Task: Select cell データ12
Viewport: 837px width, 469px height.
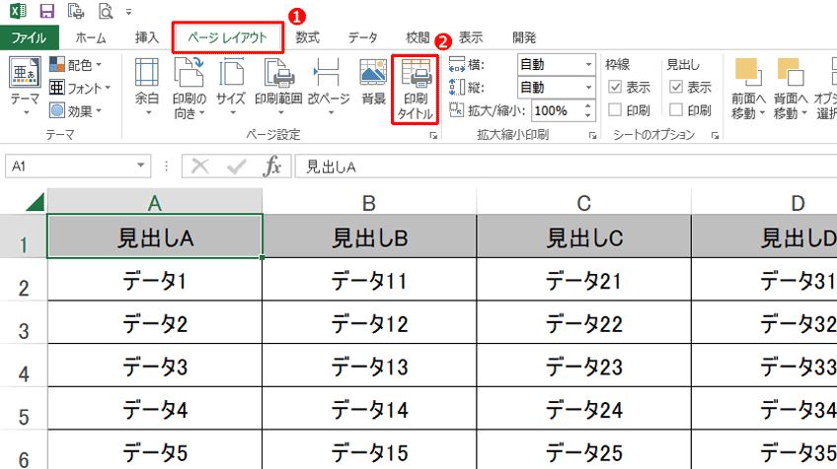Action: tap(369, 323)
